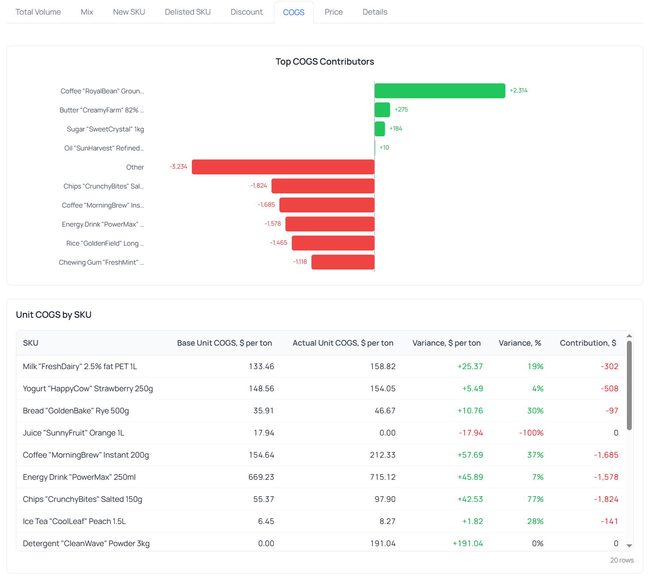Select the New SKU tab

pyautogui.click(x=129, y=12)
